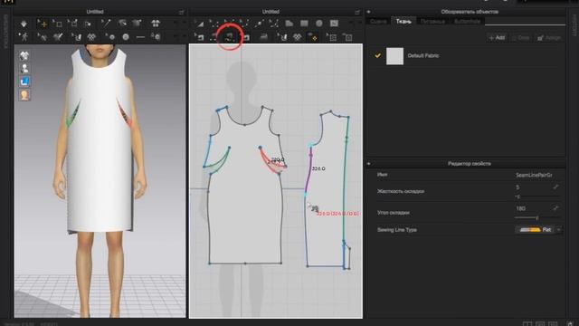Screen dimensions: 579x326
Task: Open the left collapsed sidebar tab
Action: [5, 32]
